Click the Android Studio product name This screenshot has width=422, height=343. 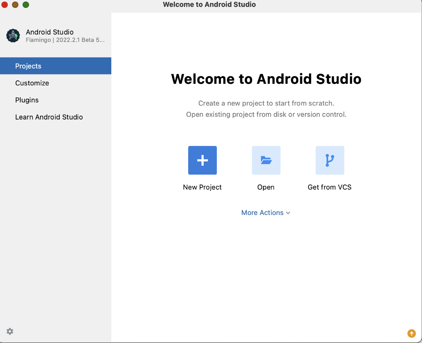point(50,32)
